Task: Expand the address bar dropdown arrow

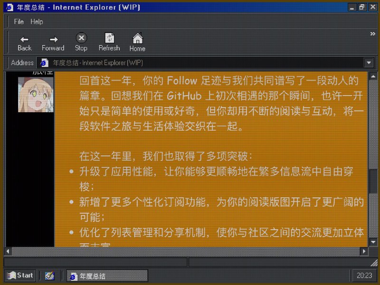Action: point(369,63)
